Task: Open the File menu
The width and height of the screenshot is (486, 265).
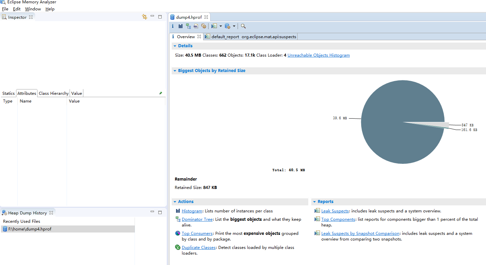Action: tap(5, 9)
